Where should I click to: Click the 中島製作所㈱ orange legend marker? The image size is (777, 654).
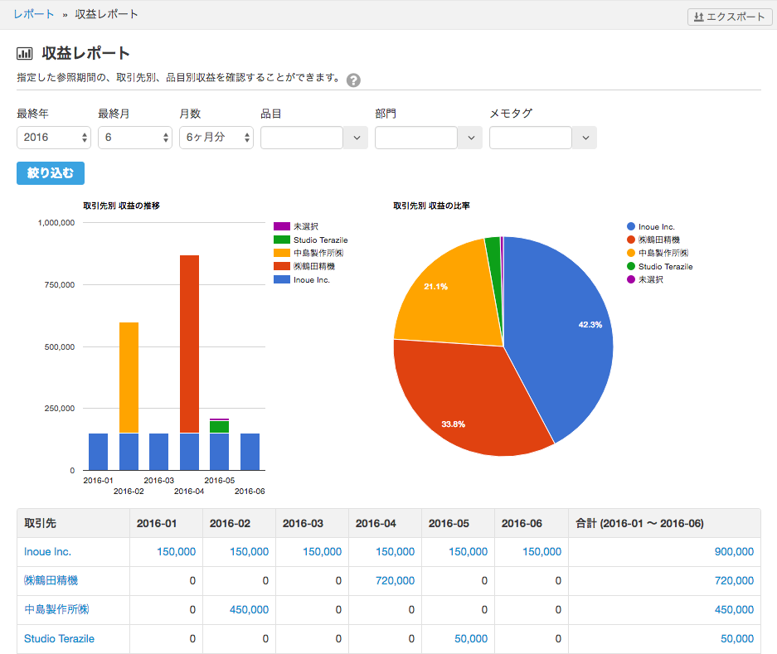tap(281, 252)
